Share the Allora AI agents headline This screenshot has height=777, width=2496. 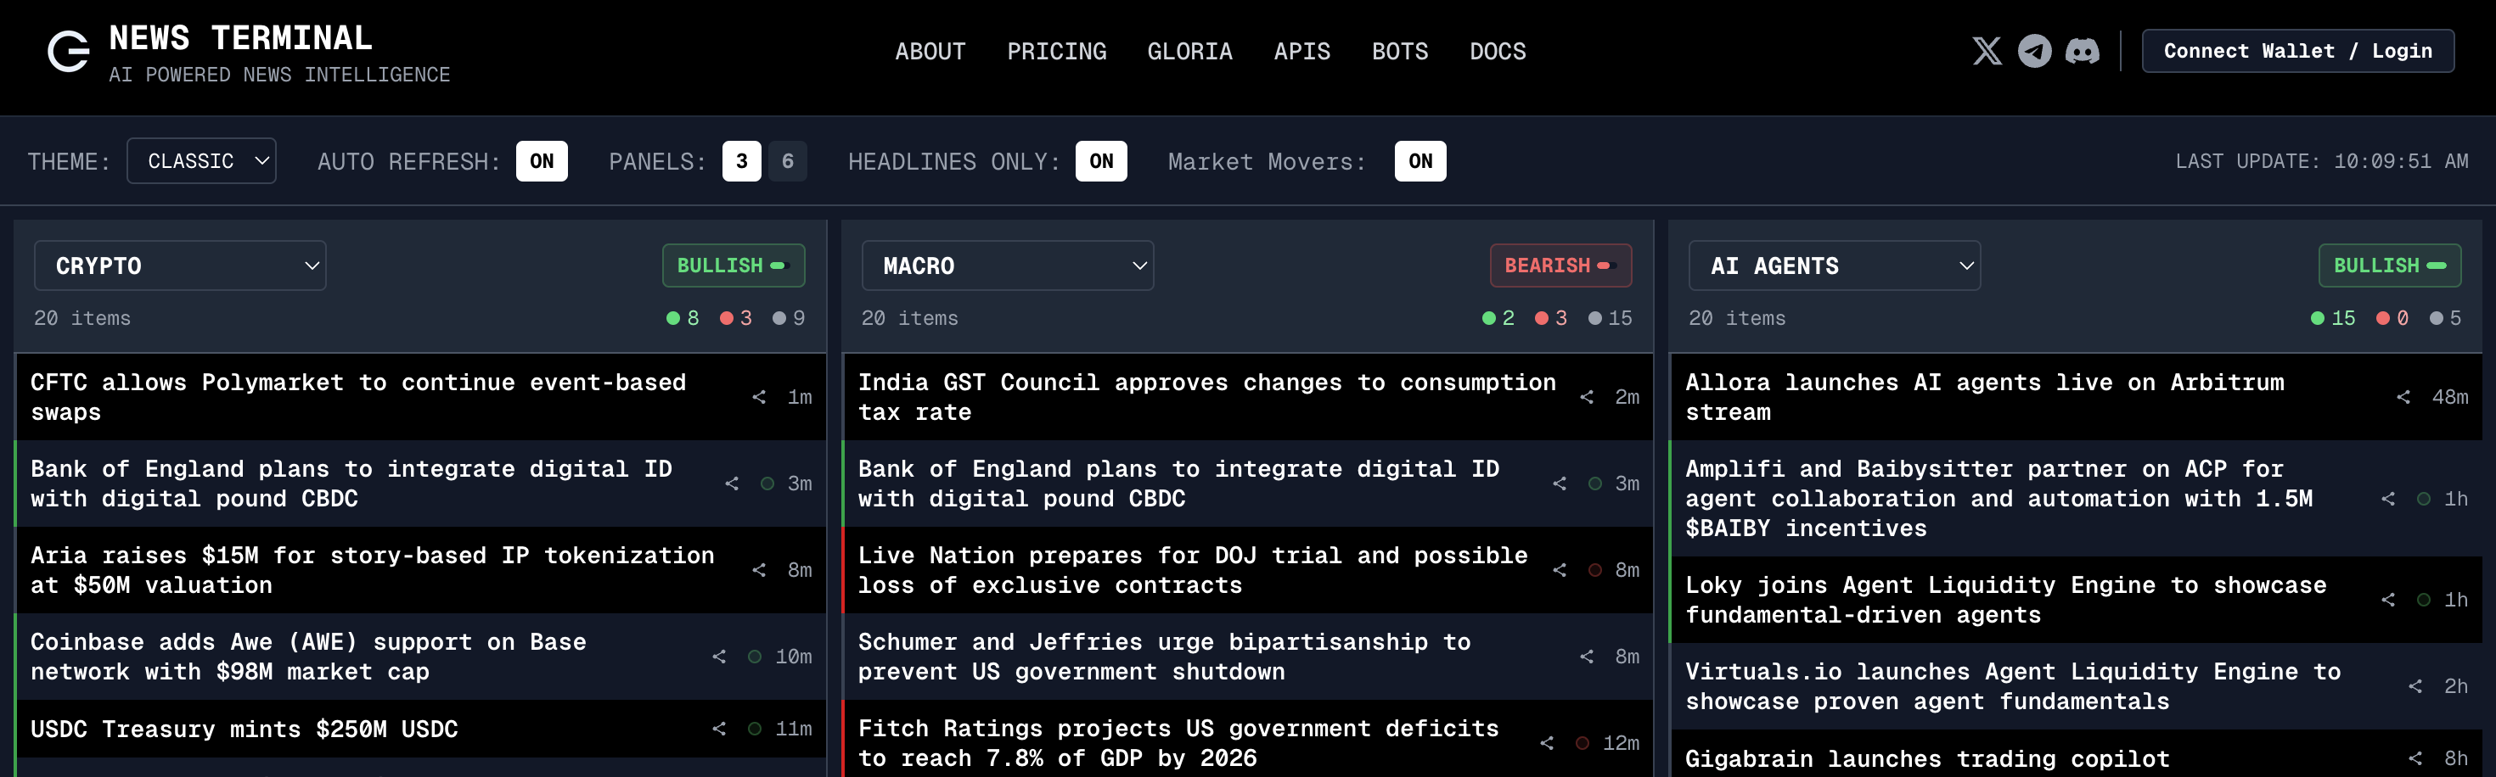(x=2403, y=397)
